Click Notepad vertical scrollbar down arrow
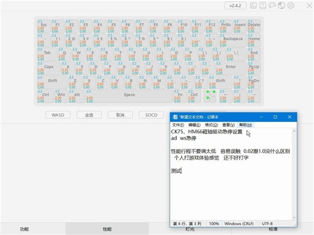 [x=294, y=218]
